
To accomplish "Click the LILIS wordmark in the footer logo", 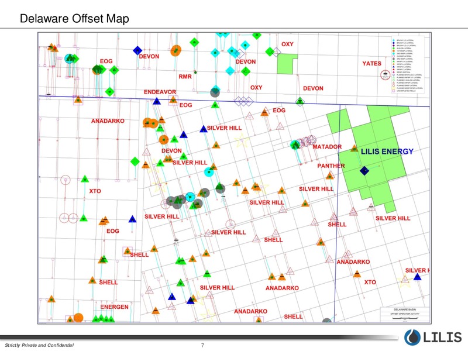I will point(442,338).
